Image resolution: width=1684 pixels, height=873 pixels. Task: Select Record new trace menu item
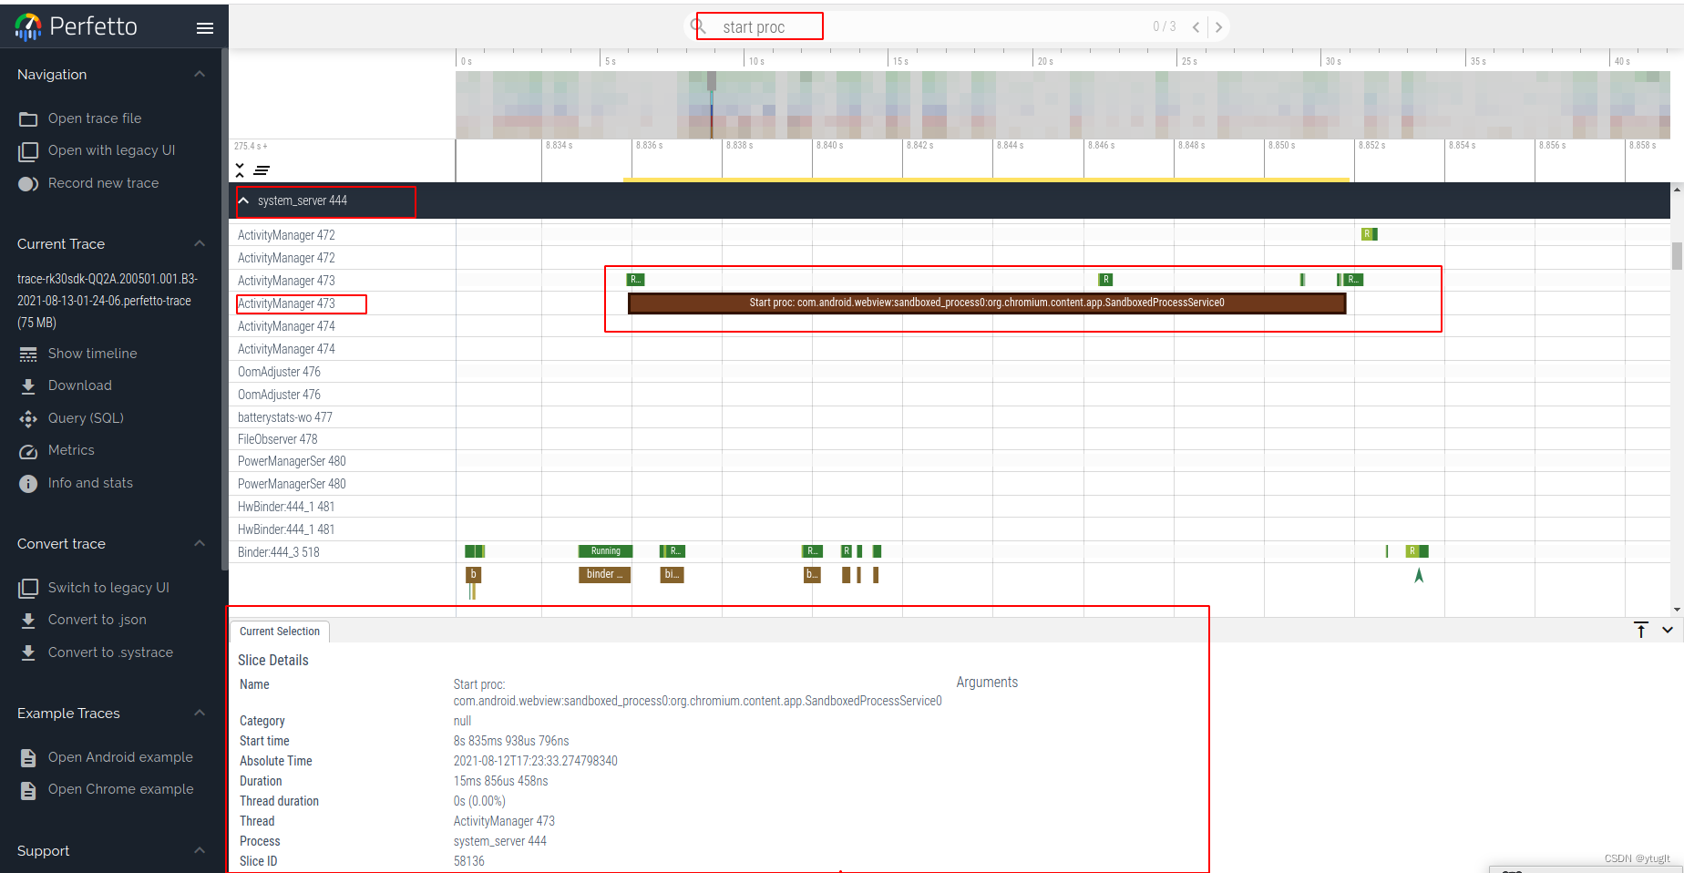103,183
